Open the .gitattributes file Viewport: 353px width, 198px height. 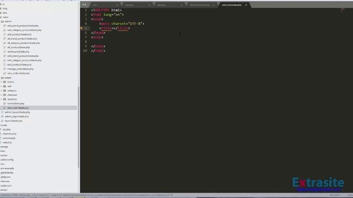pyautogui.click(x=7, y=173)
